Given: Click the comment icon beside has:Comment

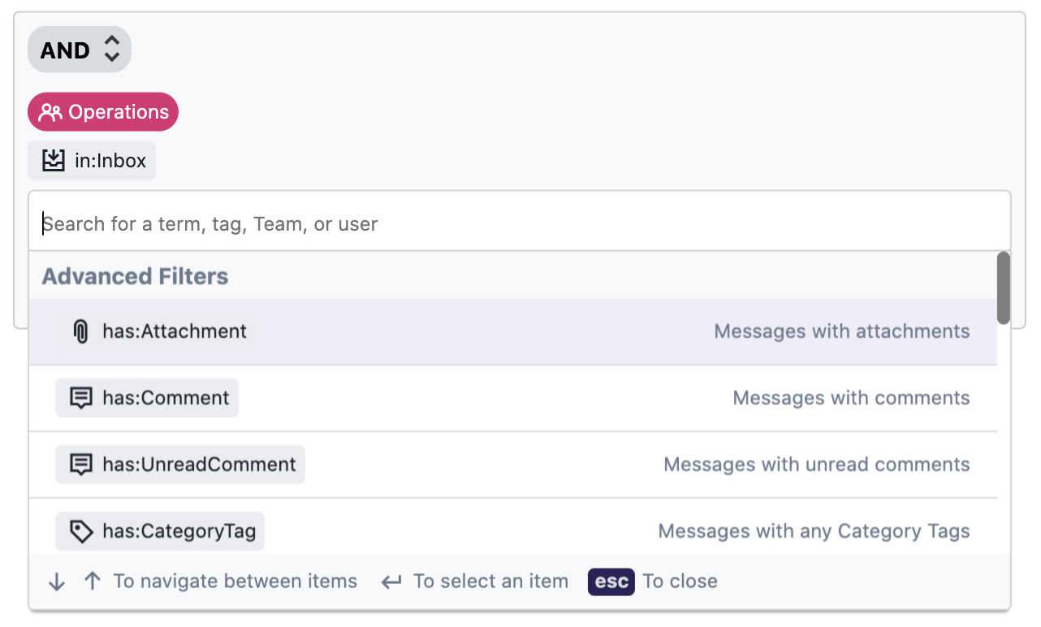Looking at the screenshot, I should [x=80, y=398].
